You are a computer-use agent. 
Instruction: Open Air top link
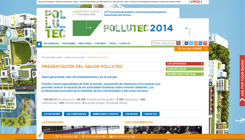coord(110,2)
